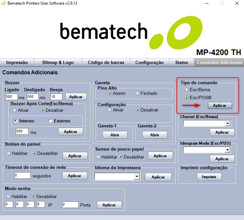This screenshot has width=244, height=220.
Task: Click the Buzzer Desligado ms field
Action: (x=33, y=97)
